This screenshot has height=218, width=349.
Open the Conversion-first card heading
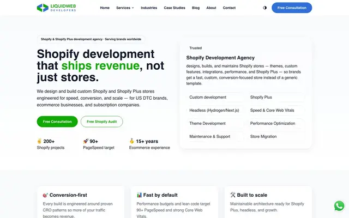tap(68, 195)
